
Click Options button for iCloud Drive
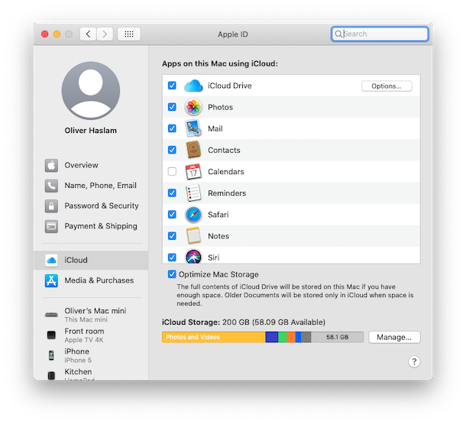click(x=386, y=86)
